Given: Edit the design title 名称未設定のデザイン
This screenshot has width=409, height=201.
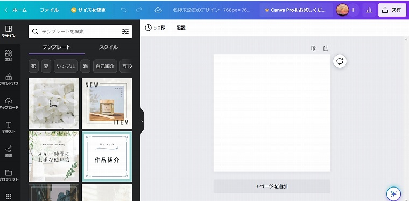Looking at the screenshot, I should [x=211, y=10].
